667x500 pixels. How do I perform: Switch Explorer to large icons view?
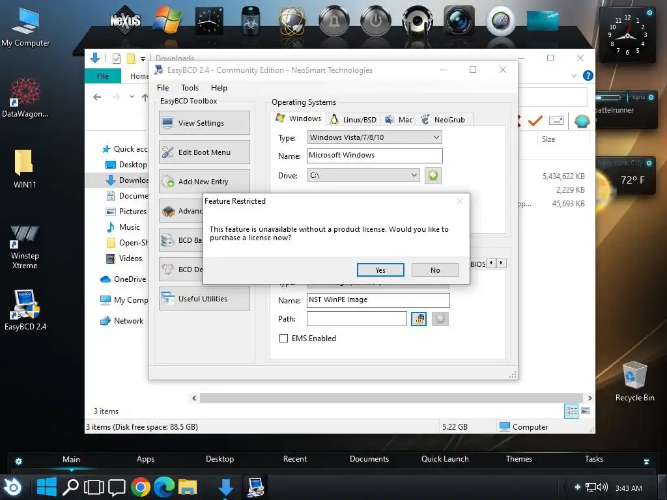[x=586, y=411]
